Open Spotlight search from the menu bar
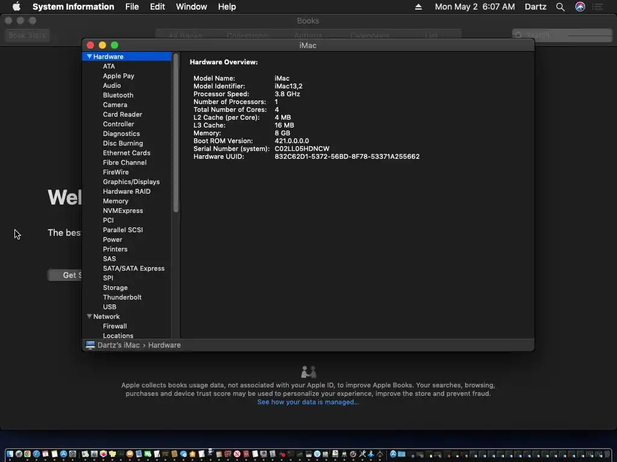Viewport: 617px width, 462px height. (x=560, y=7)
